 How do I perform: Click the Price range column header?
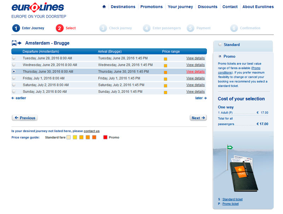point(171,51)
